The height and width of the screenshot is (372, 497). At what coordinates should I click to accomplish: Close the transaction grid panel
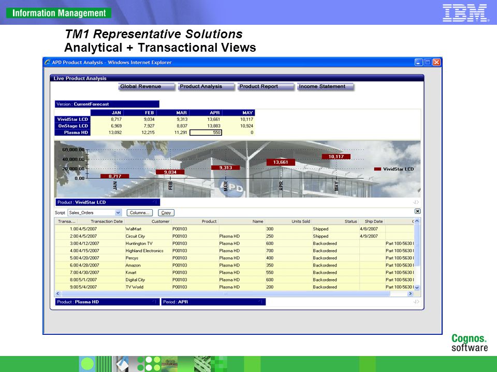coord(417,211)
